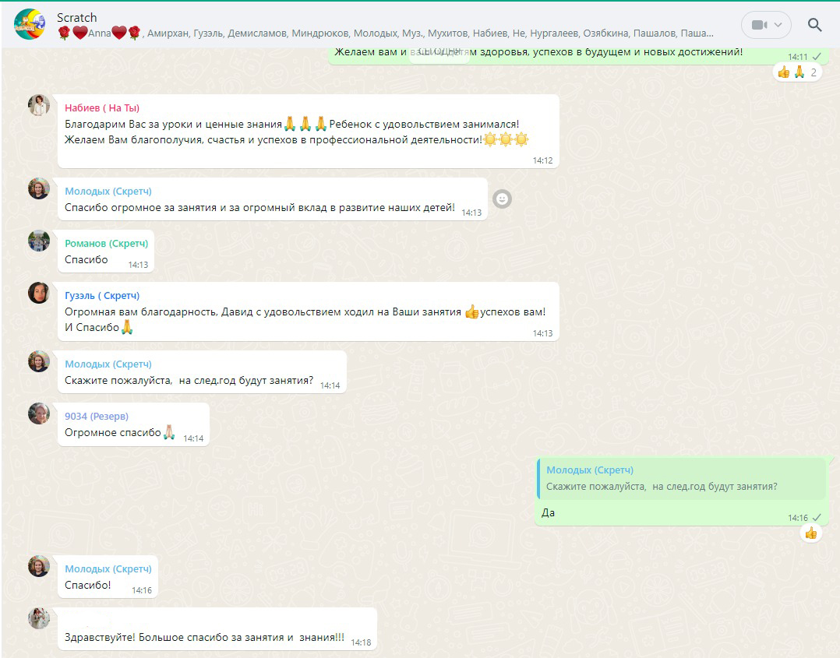The image size is (840, 658).
Task: Open avatar beside "Здравствуйте! Большое спасибо" message
Action: 39,618
